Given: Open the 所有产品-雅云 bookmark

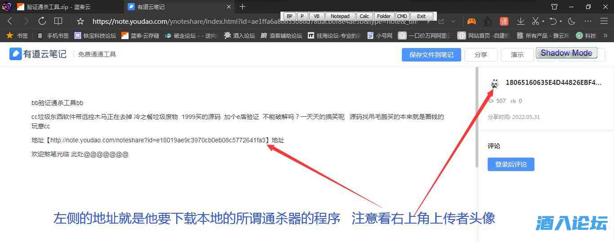Looking at the screenshot, I should [x=544, y=35].
